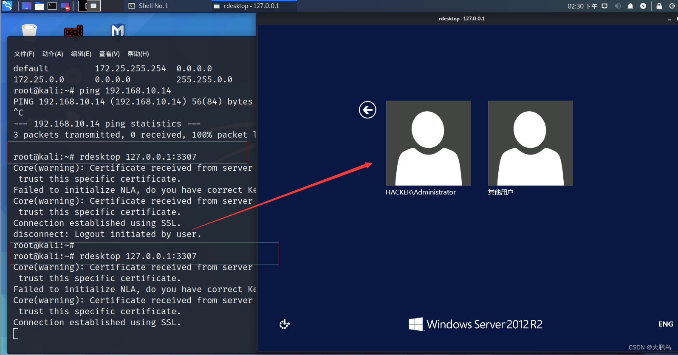Select the 其他用户 user tile
The height and width of the screenshot is (355, 678).
click(x=531, y=143)
